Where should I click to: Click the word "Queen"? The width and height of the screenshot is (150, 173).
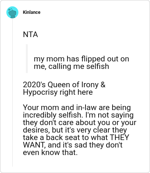59,85
